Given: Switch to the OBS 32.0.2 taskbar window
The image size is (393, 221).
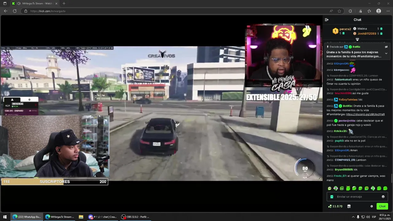Looking at the screenshot, I should (135, 217).
